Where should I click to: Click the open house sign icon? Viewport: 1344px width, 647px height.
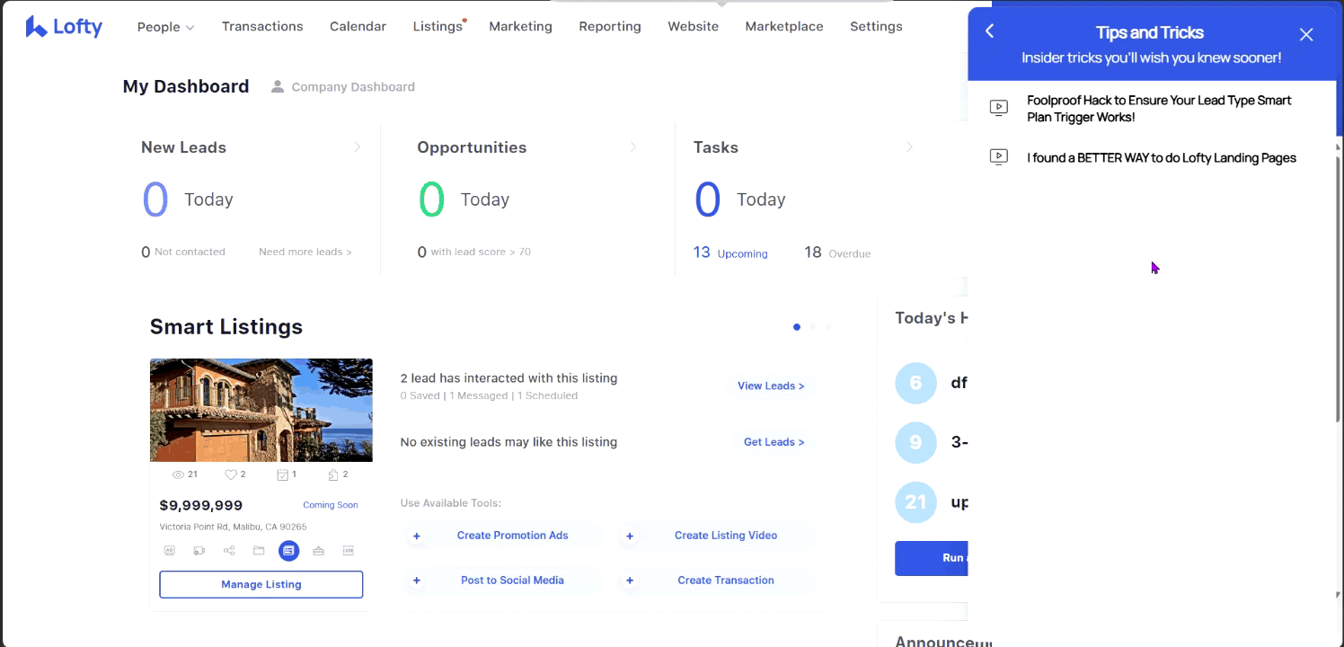(x=318, y=551)
